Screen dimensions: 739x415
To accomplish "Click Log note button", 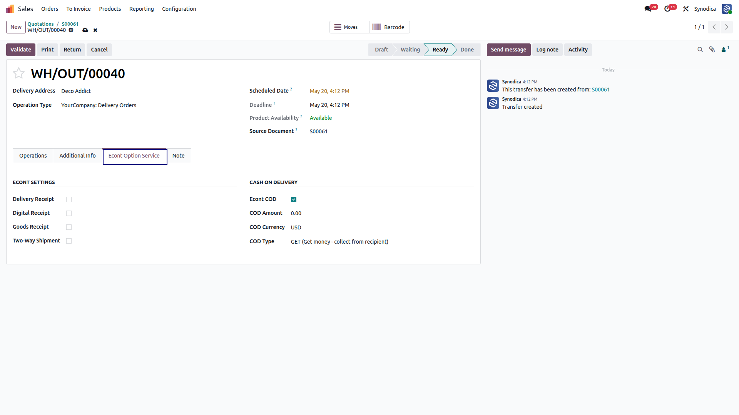I will pyautogui.click(x=547, y=50).
